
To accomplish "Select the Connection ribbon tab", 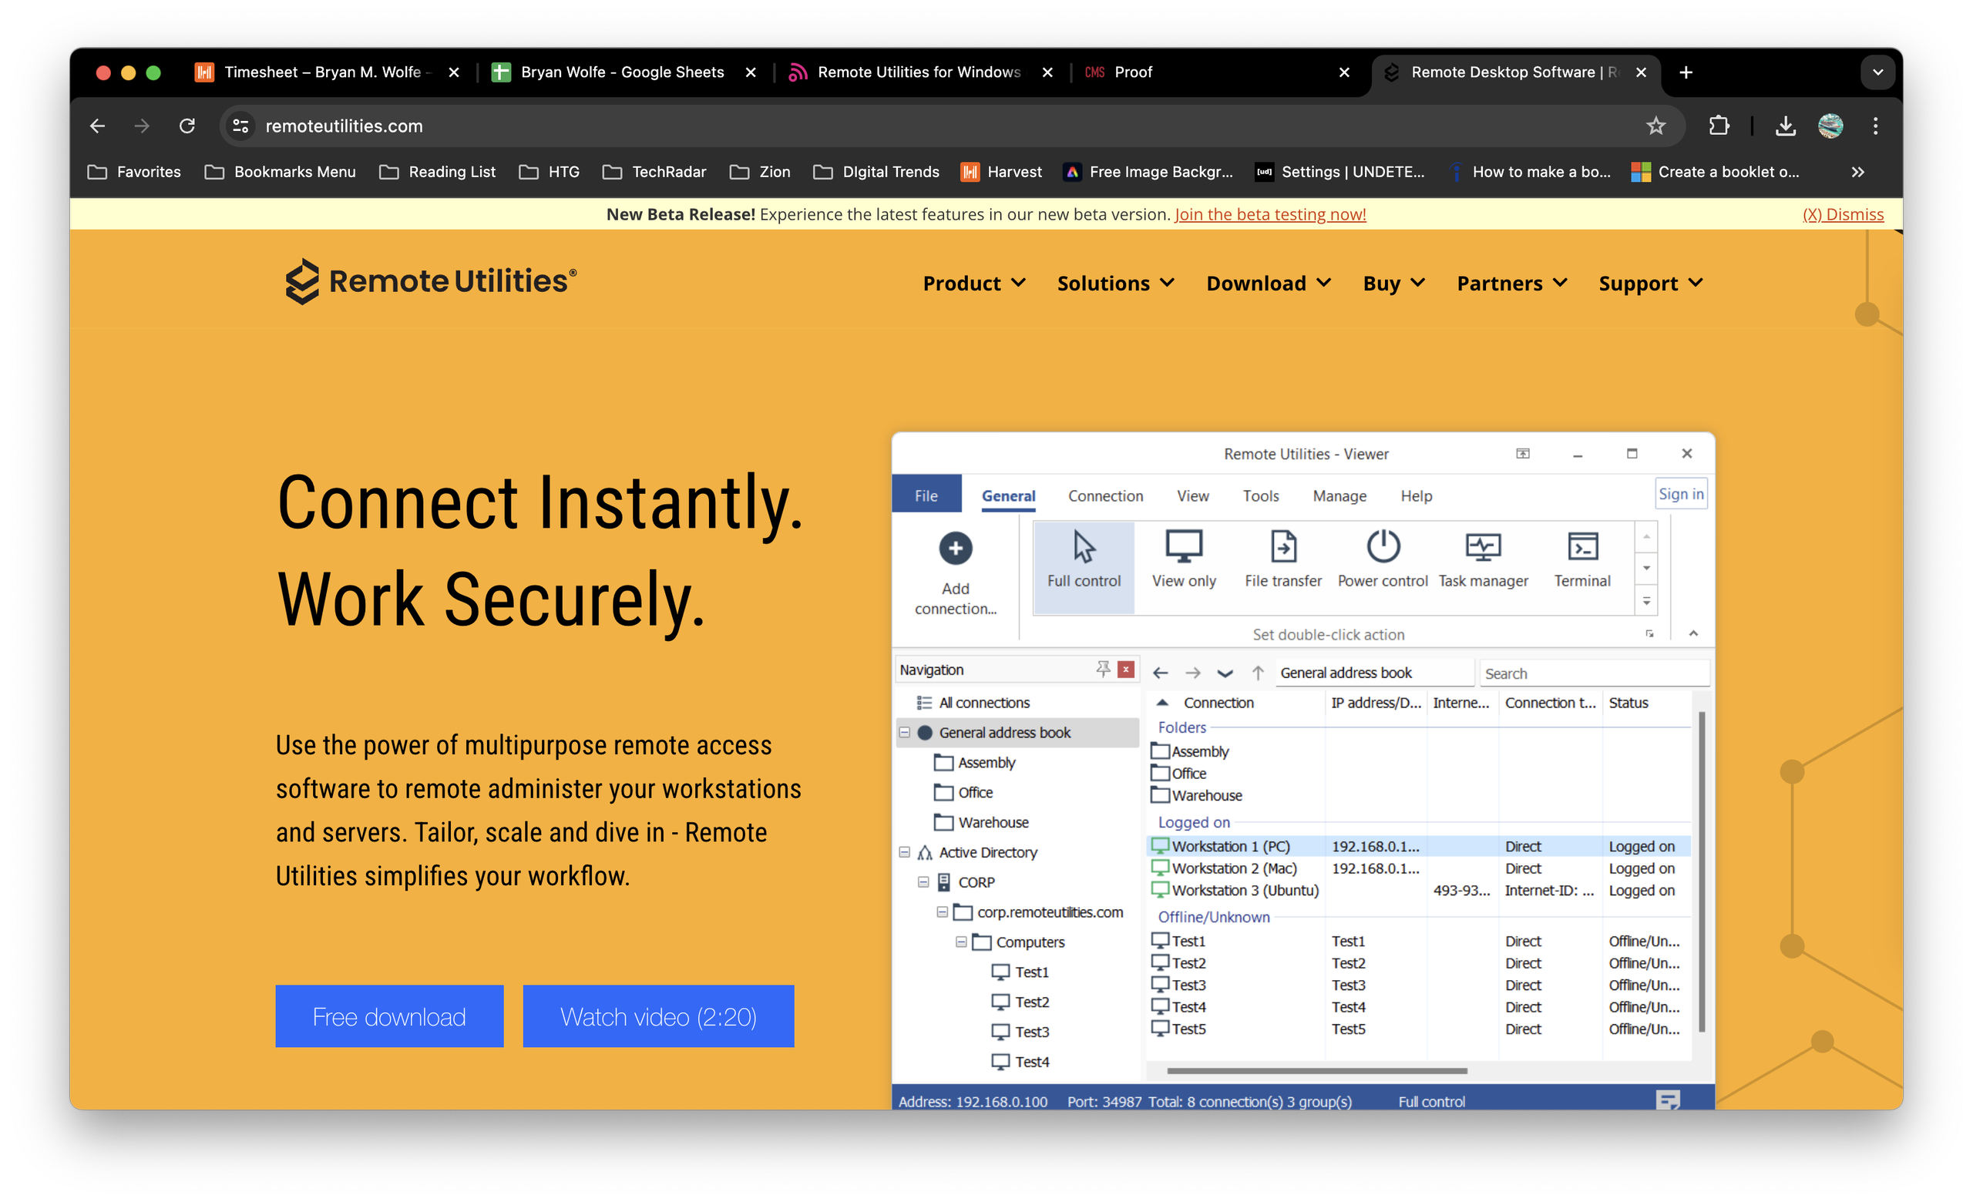I will tap(1105, 496).
